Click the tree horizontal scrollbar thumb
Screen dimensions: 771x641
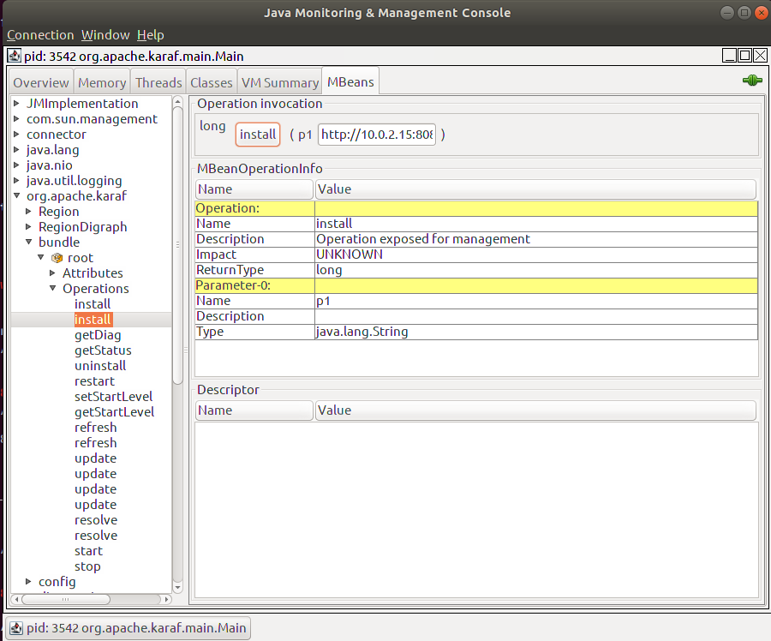pos(66,599)
